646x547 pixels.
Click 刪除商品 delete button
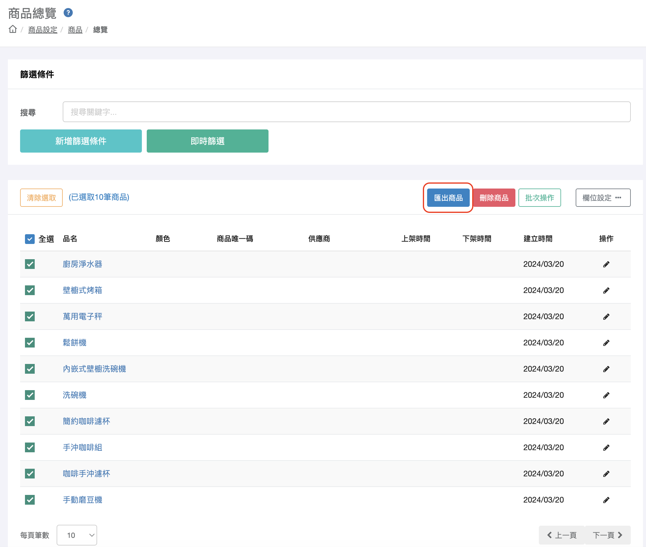coord(494,198)
